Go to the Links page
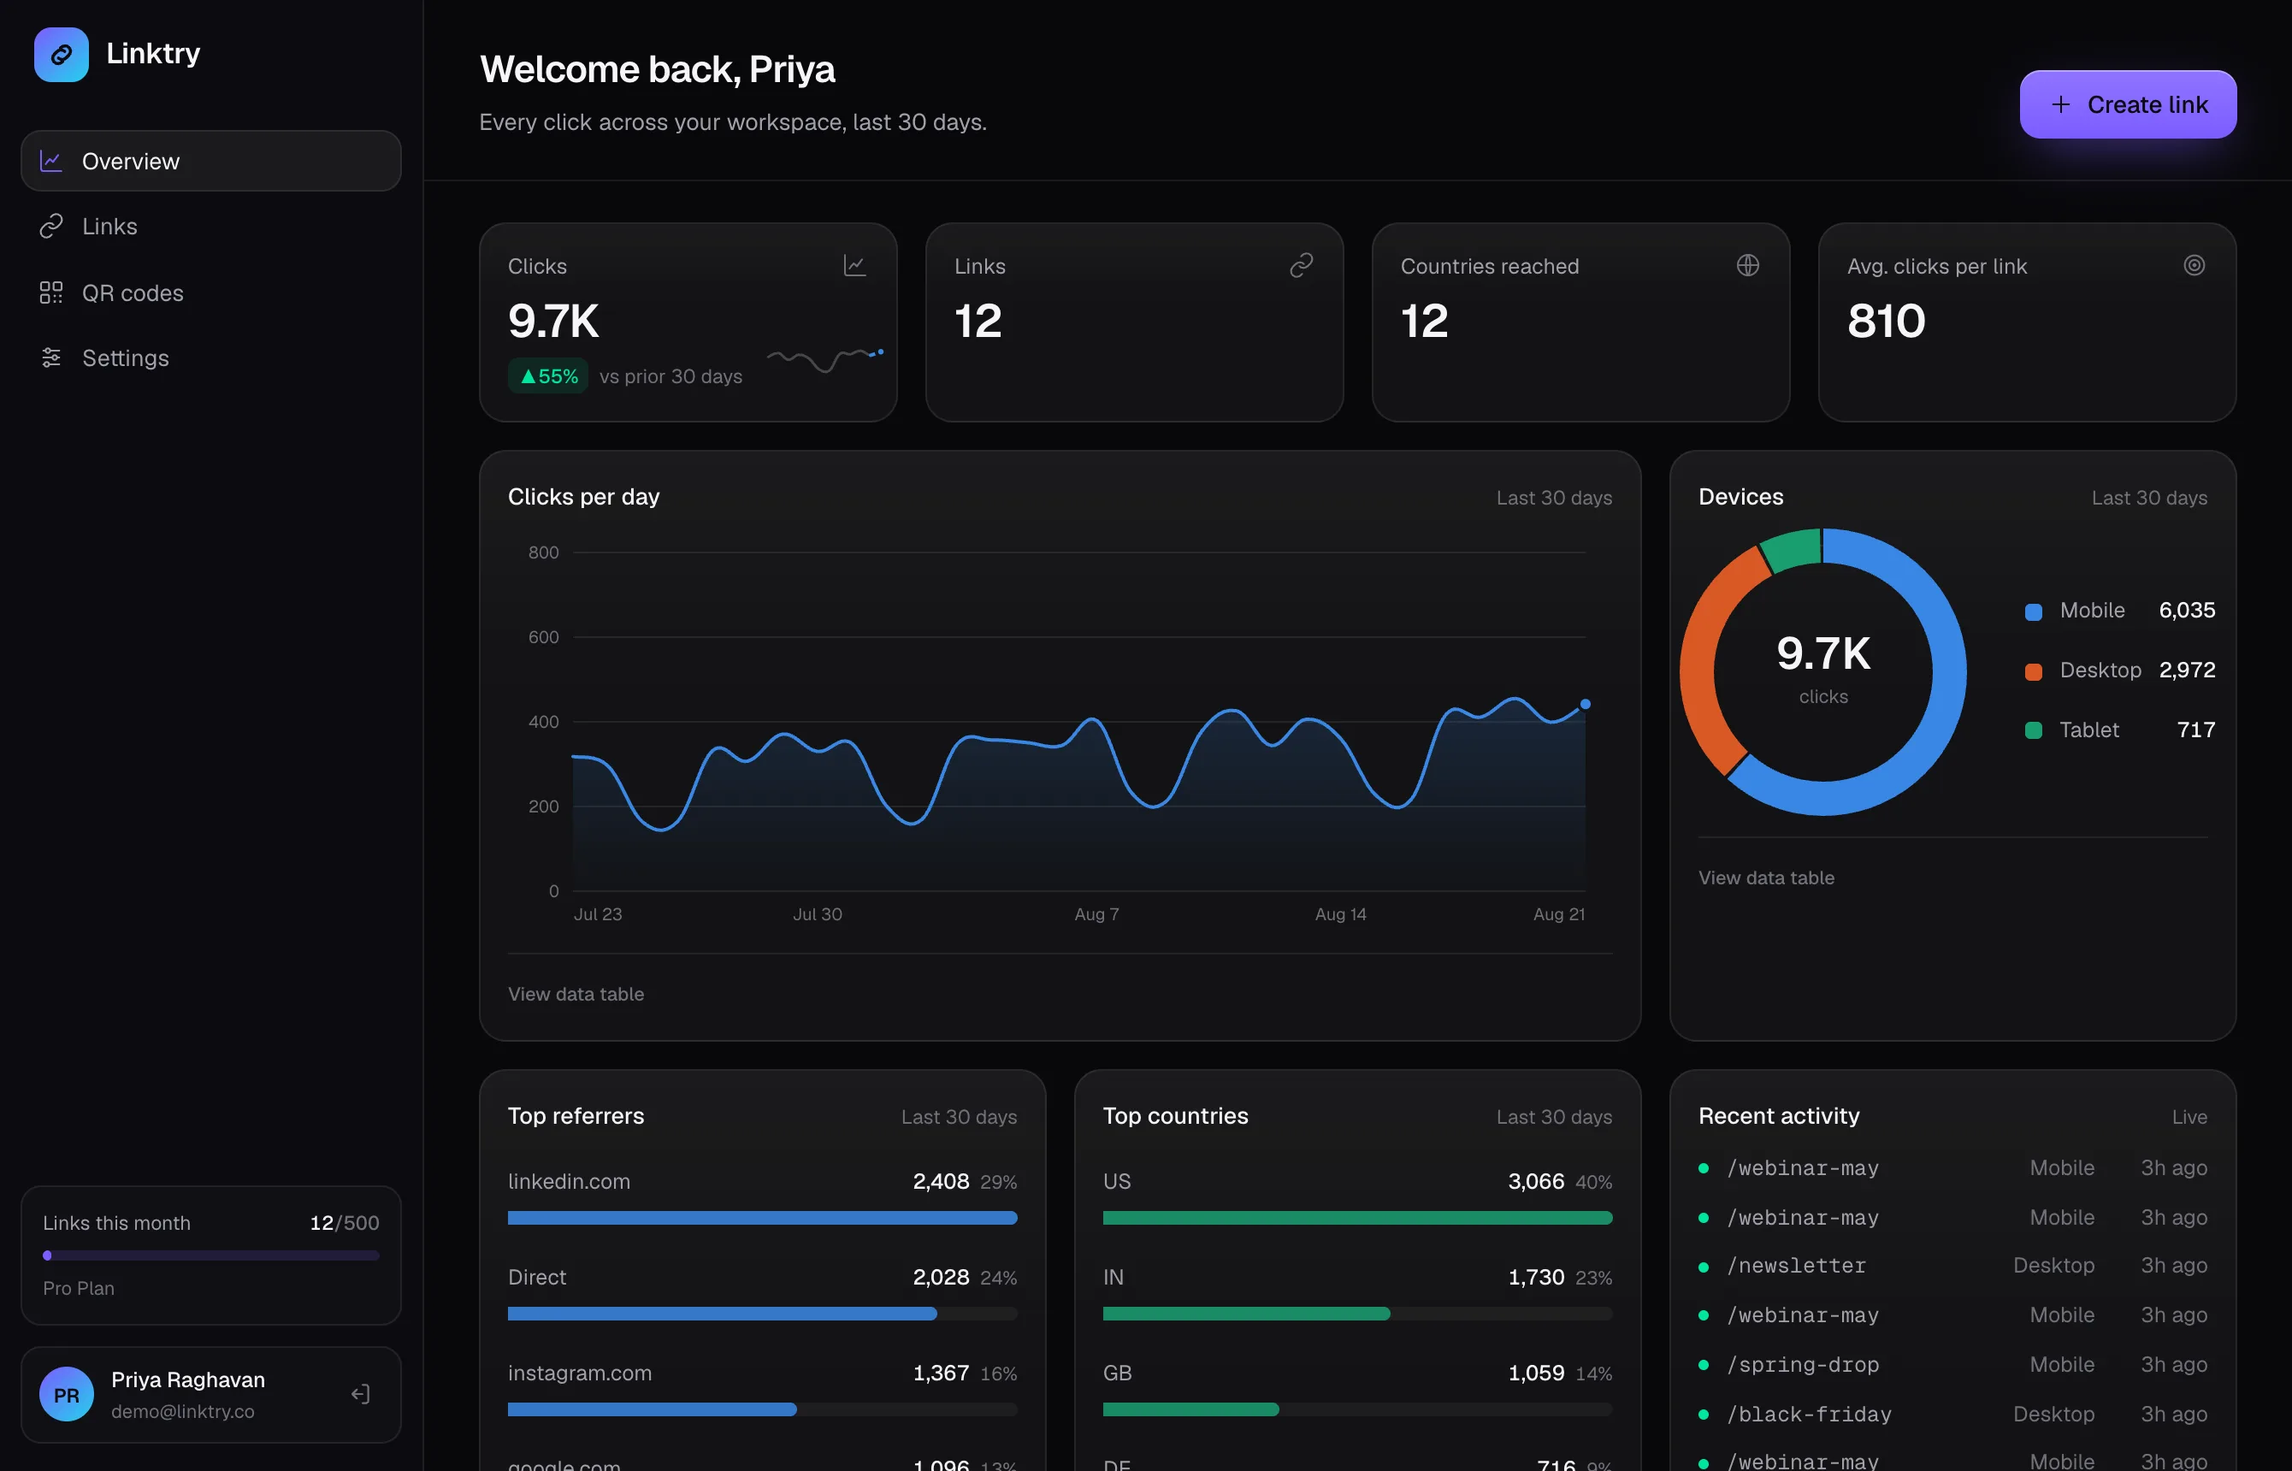 pyautogui.click(x=211, y=227)
